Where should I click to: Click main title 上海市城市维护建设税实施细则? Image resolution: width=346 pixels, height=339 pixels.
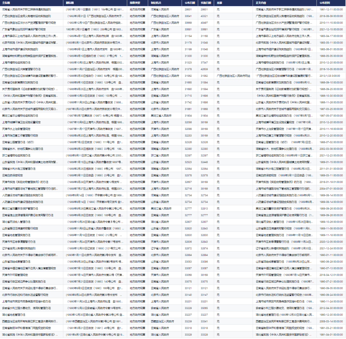tap(20, 49)
